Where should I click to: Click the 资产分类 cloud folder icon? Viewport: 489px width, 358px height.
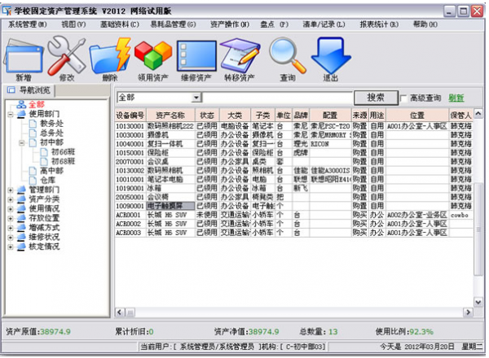point(21,199)
